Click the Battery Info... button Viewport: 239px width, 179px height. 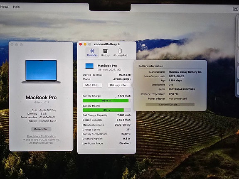point(119,85)
